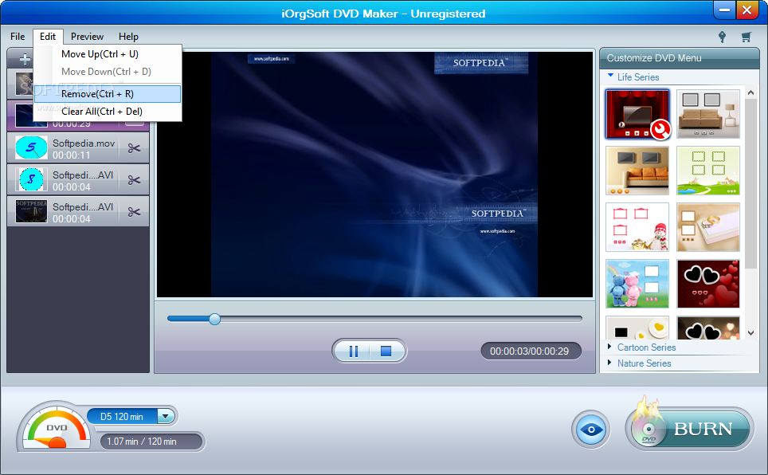Click scissors icon of first 00:00:04 AVI

(134, 180)
